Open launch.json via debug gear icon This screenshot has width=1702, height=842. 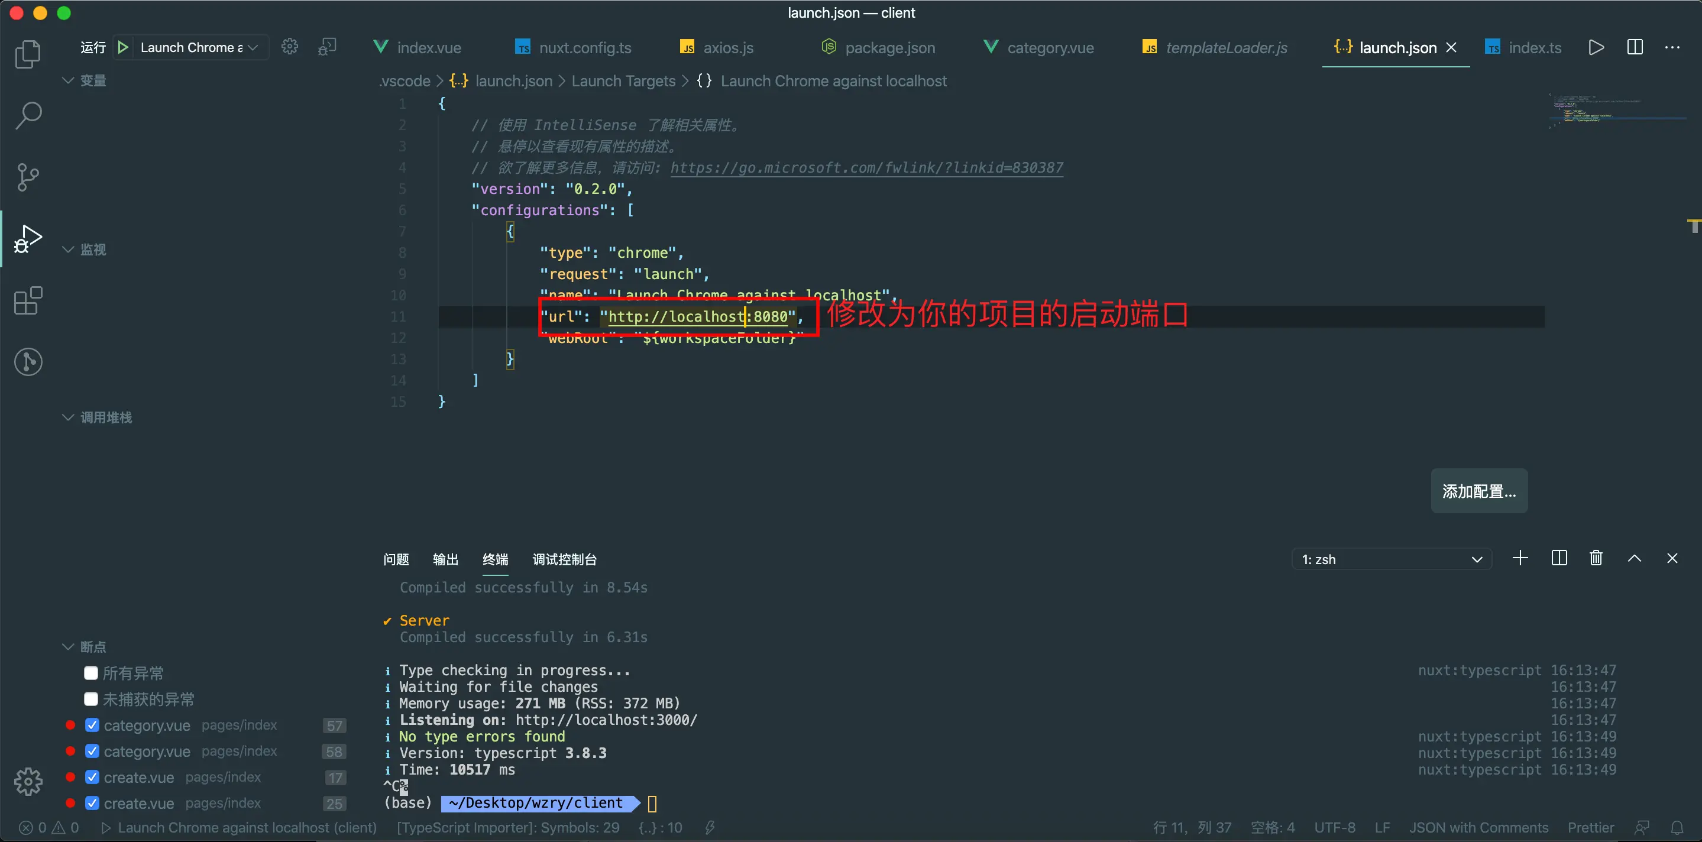coord(289,47)
